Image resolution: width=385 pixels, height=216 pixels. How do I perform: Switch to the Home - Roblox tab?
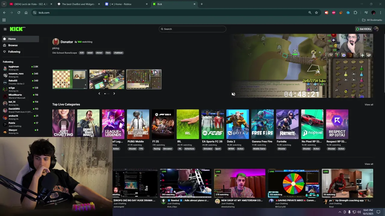(126, 4)
